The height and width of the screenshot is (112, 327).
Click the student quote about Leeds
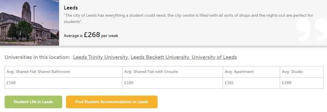[188, 18]
